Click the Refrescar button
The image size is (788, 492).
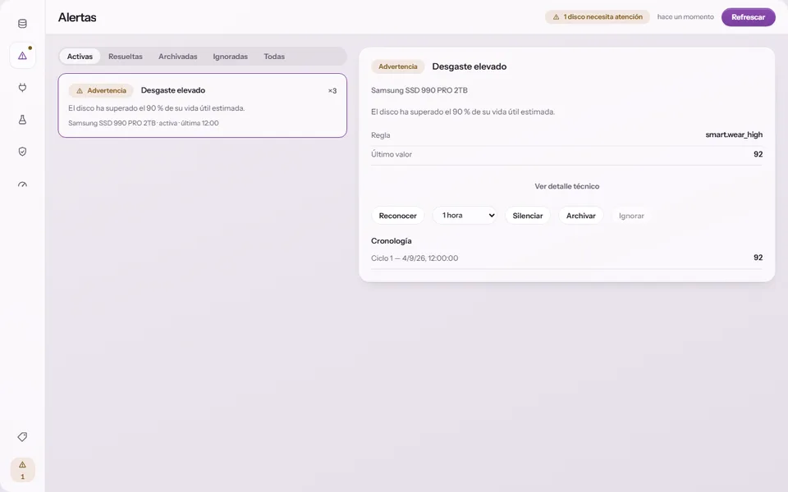748,17
